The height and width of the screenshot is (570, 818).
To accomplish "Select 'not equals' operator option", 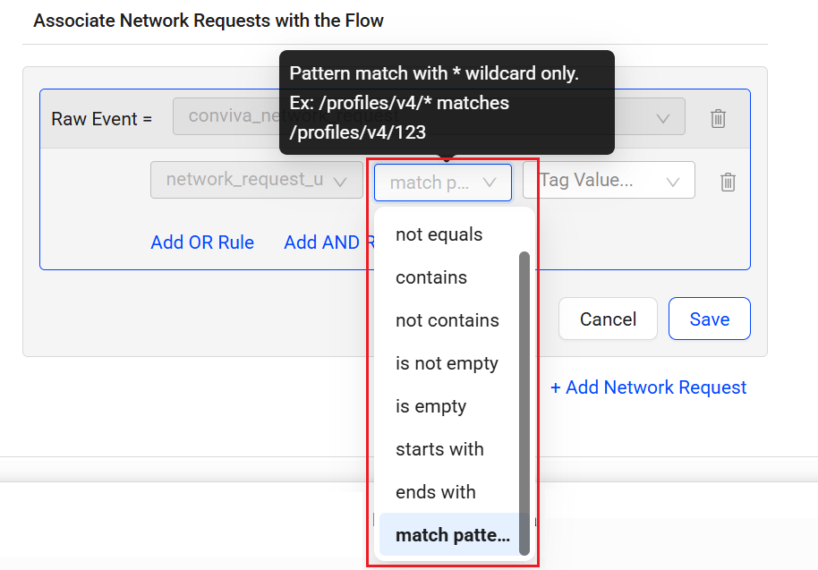I will pyautogui.click(x=439, y=234).
